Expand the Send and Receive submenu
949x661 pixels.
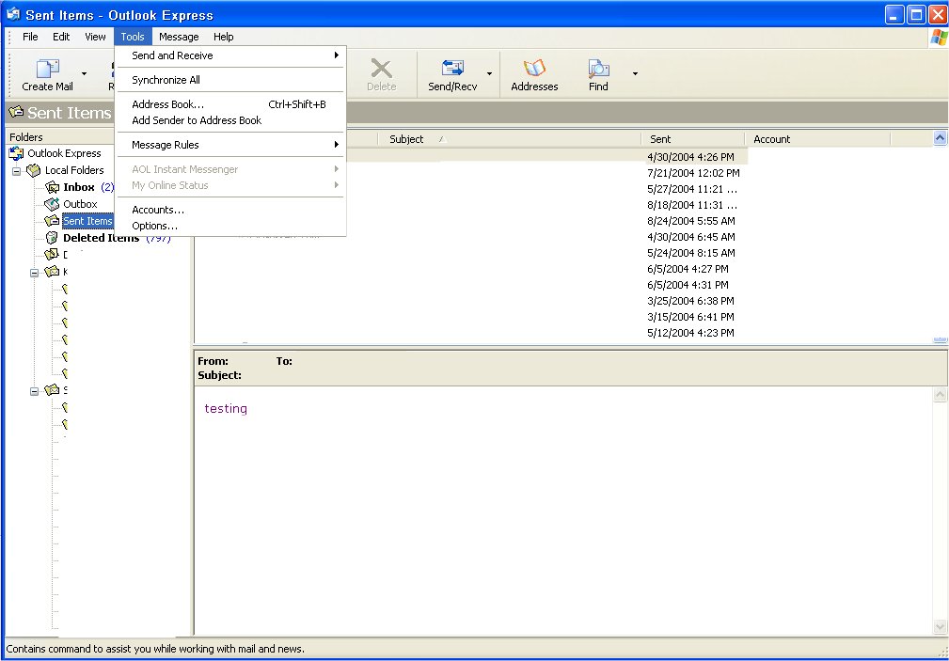click(230, 55)
